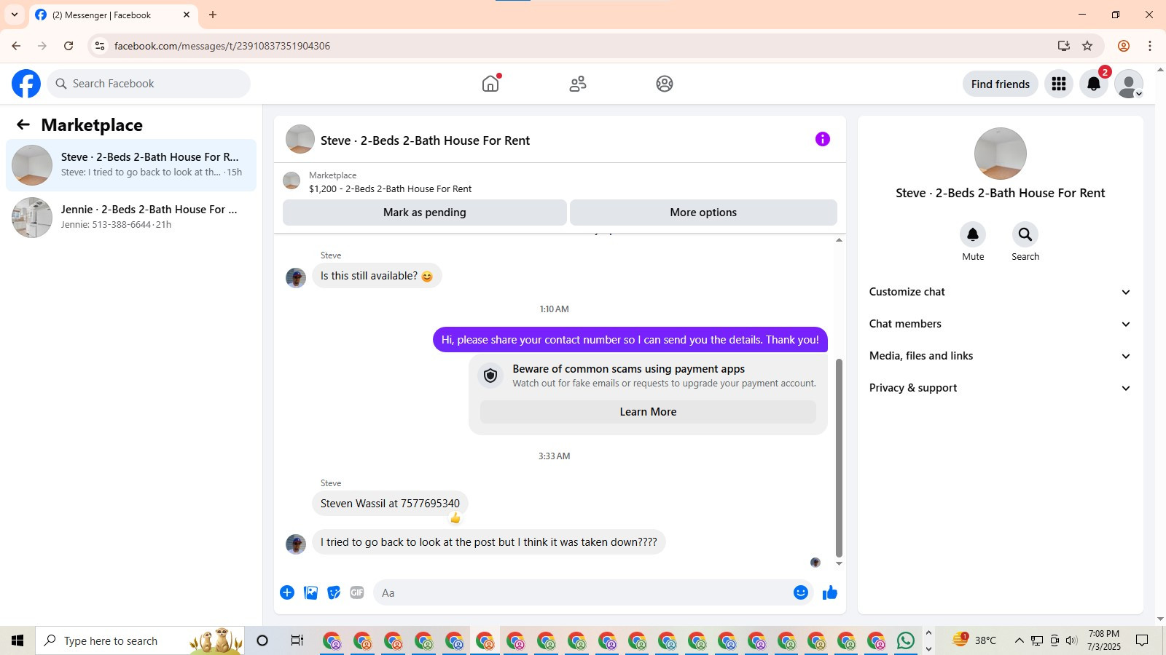
Task: Open Steve conversation in Marketplace list
Action: 131,165
